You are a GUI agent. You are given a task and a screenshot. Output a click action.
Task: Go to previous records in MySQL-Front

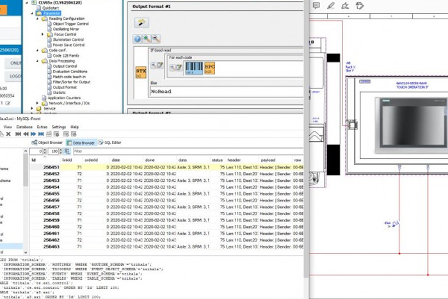[26, 134]
